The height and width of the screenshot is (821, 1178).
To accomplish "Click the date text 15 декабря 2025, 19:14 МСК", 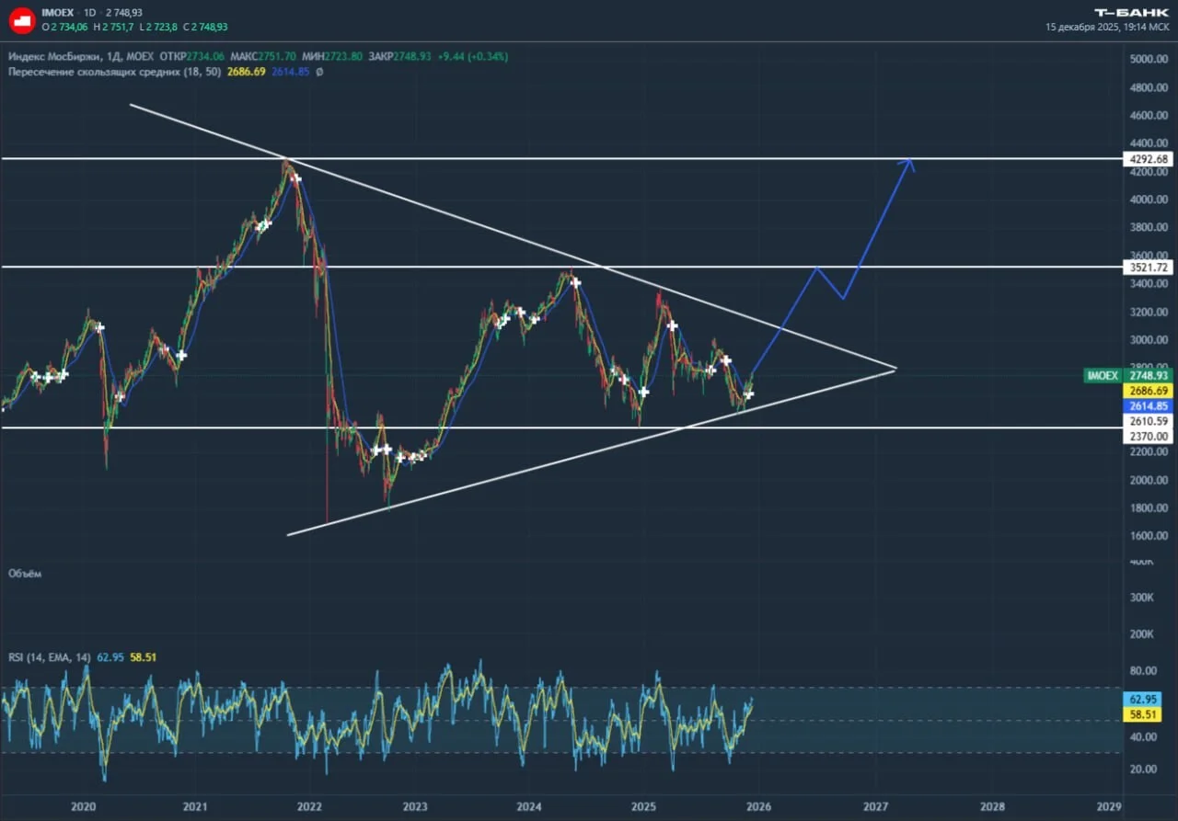I will 1107,28.
